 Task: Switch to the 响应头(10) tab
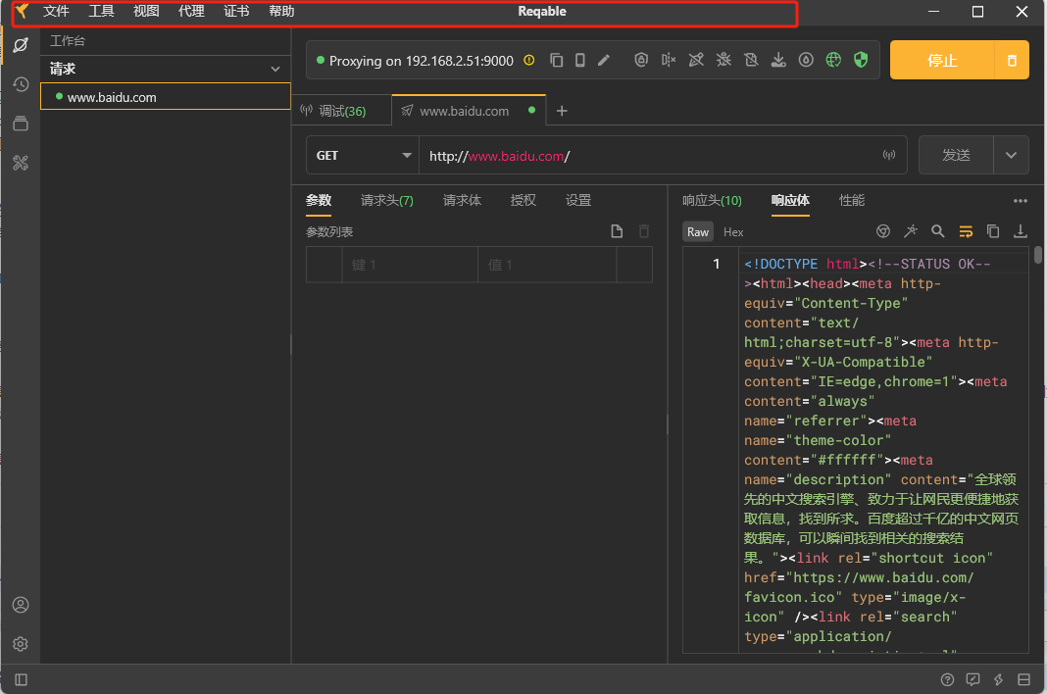click(x=712, y=200)
